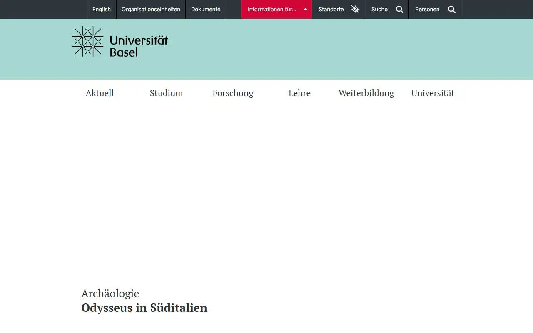This screenshot has height=333, width=533.
Task: Open the Odysseus in Süditalien headline
Action: click(144, 308)
